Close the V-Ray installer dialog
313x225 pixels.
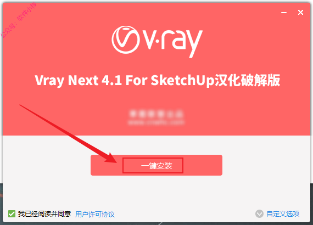tap(300, 13)
